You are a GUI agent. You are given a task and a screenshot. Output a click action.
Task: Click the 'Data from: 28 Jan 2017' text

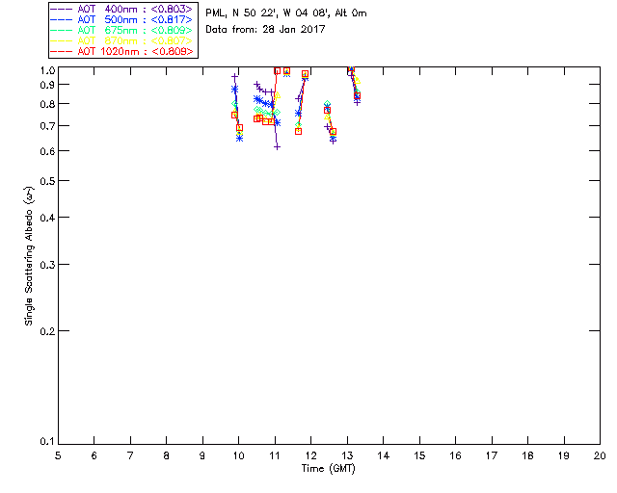point(265,29)
